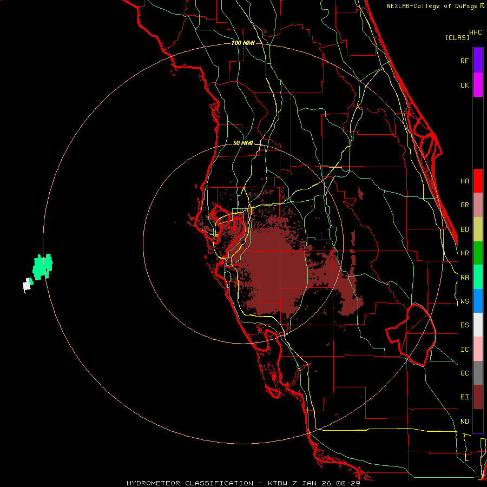Pick the dark green HR legend swatch

pos(478,253)
